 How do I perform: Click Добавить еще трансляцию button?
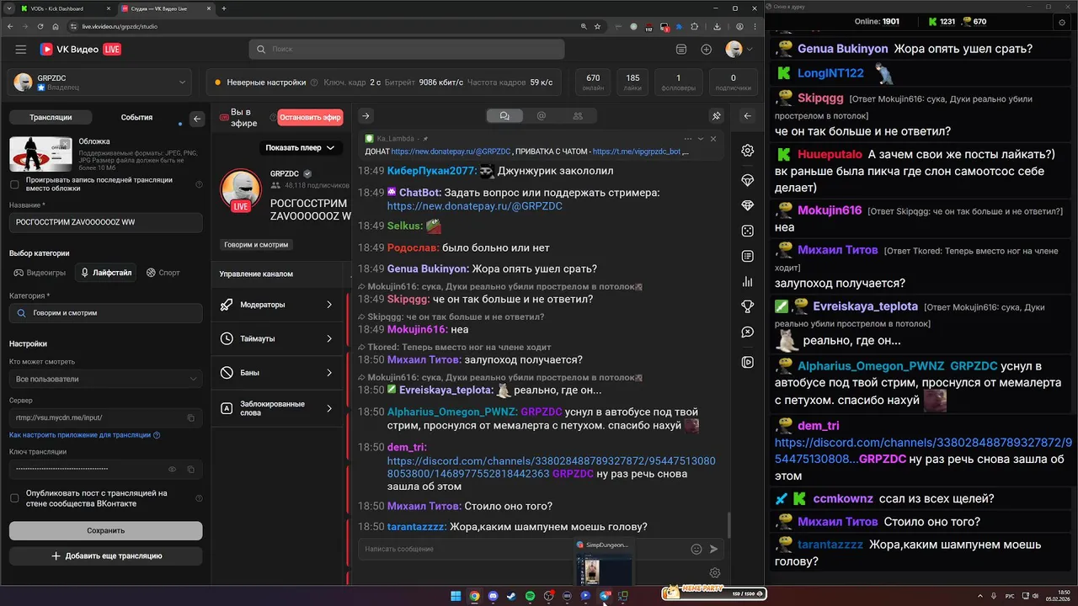(x=105, y=555)
